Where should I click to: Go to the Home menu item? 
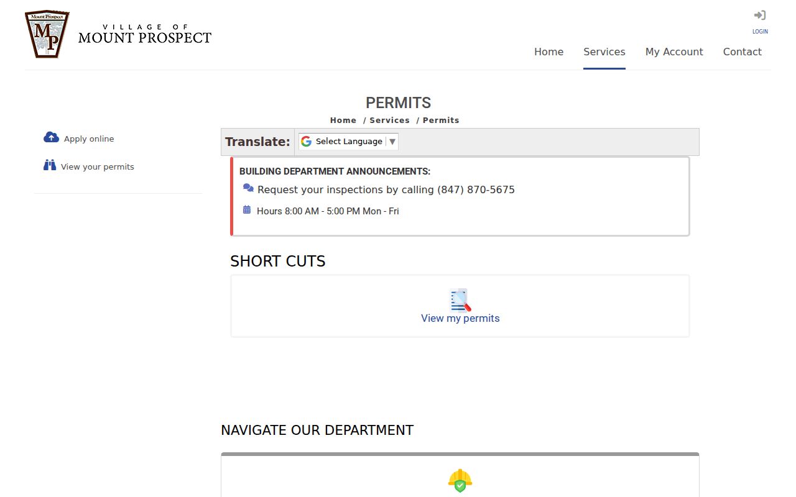[x=548, y=52]
